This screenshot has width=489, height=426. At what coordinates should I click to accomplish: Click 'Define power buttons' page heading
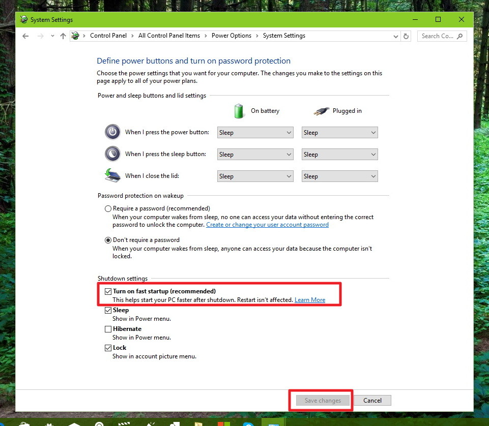(x=193, y=61)
